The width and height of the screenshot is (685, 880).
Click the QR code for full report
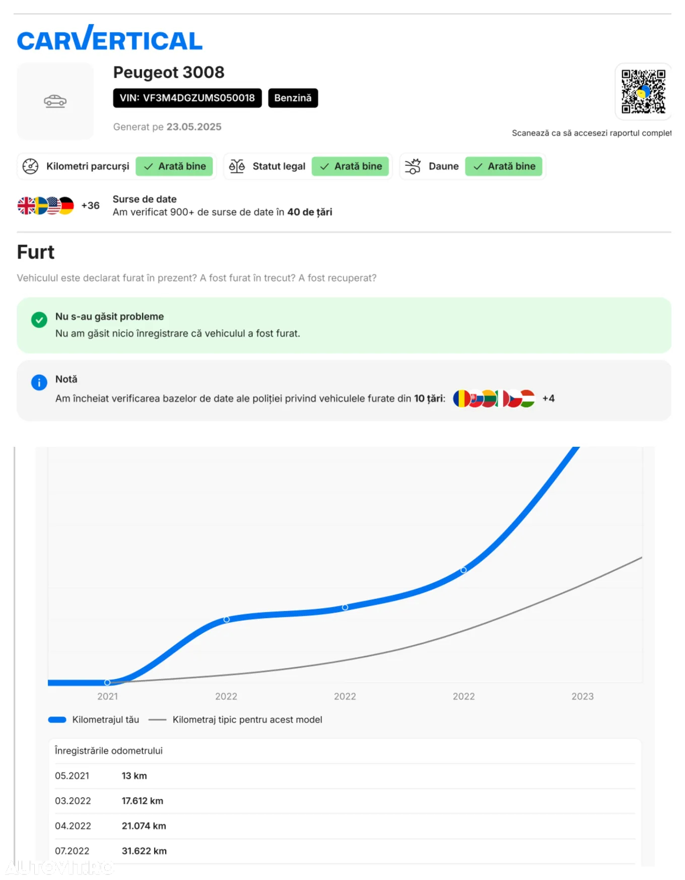coord(643,92)
